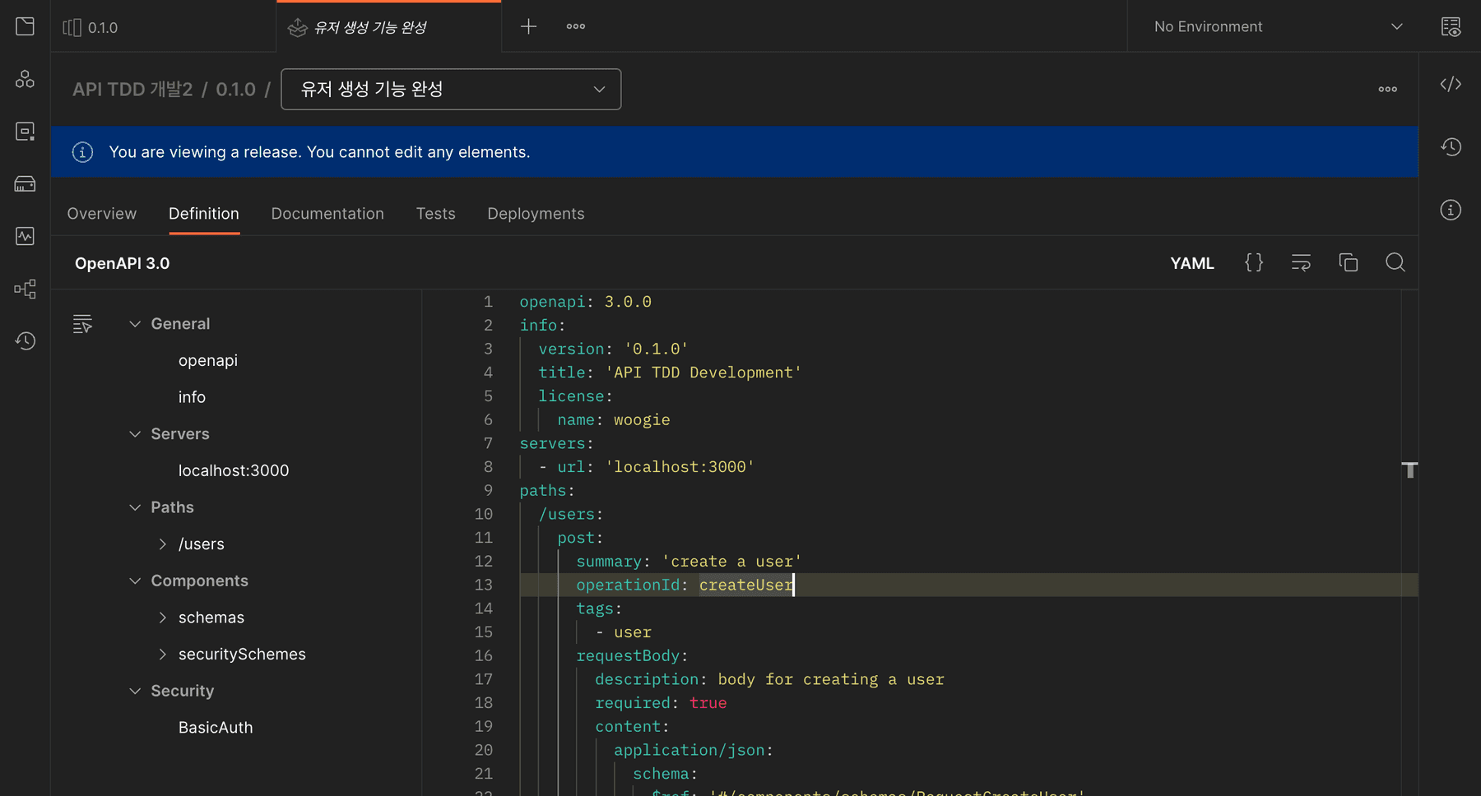1481x796 pixels.
Task: Copy the definition using the copy icon
Action: 1348,263
